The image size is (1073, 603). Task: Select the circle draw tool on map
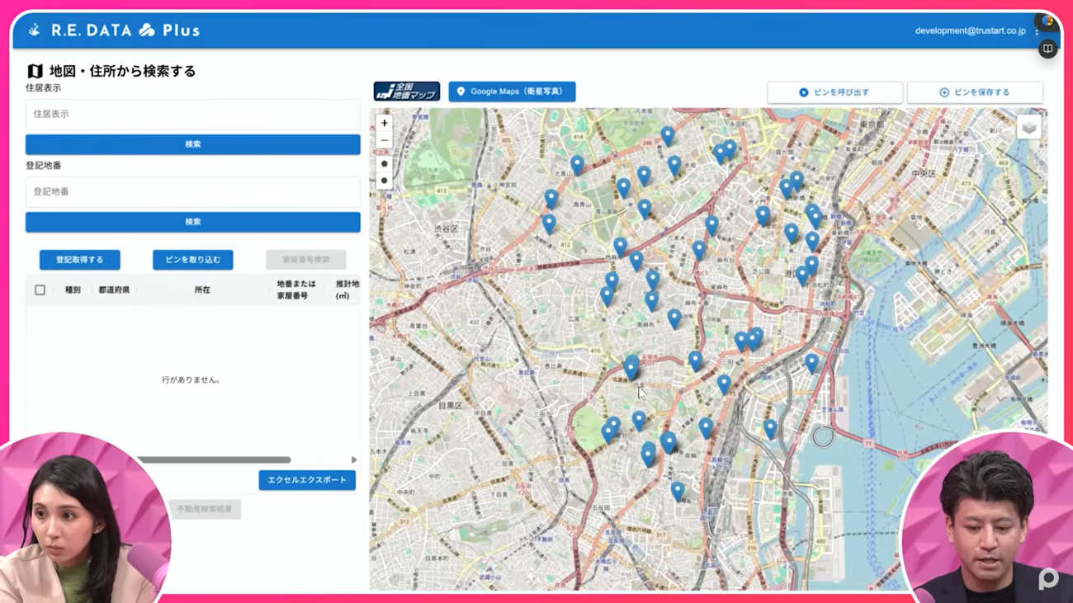pyautogui.click(x=384, y=181)
